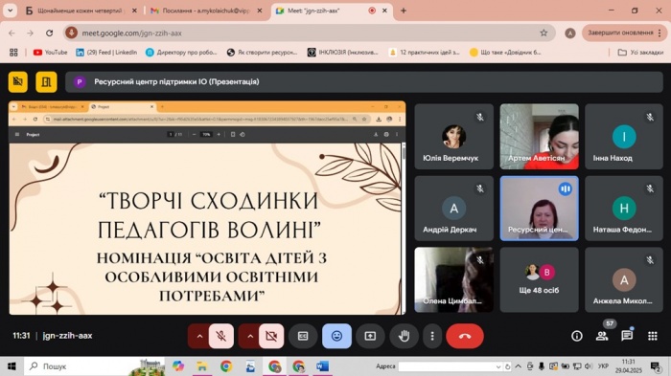The width and height of the screenshot is (671, 376).
Task: Select Юлія Веремчук participant tile
Action: 453,136
